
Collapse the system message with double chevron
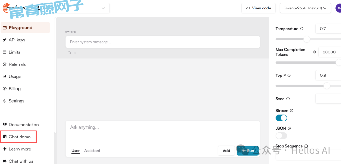pos(75,52)
